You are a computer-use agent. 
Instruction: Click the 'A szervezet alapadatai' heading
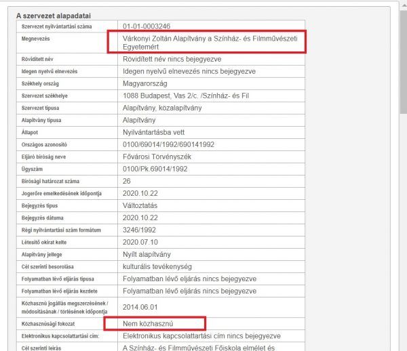54,16
